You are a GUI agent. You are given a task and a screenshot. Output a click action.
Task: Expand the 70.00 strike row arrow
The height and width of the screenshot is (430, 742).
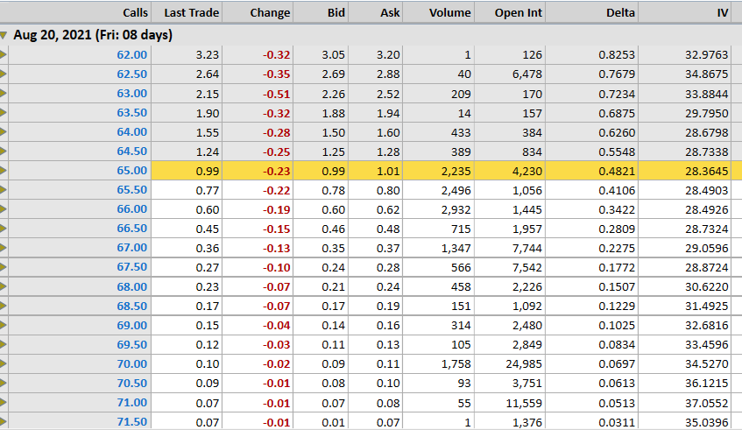pyautogui.click(x=4, y=363)
